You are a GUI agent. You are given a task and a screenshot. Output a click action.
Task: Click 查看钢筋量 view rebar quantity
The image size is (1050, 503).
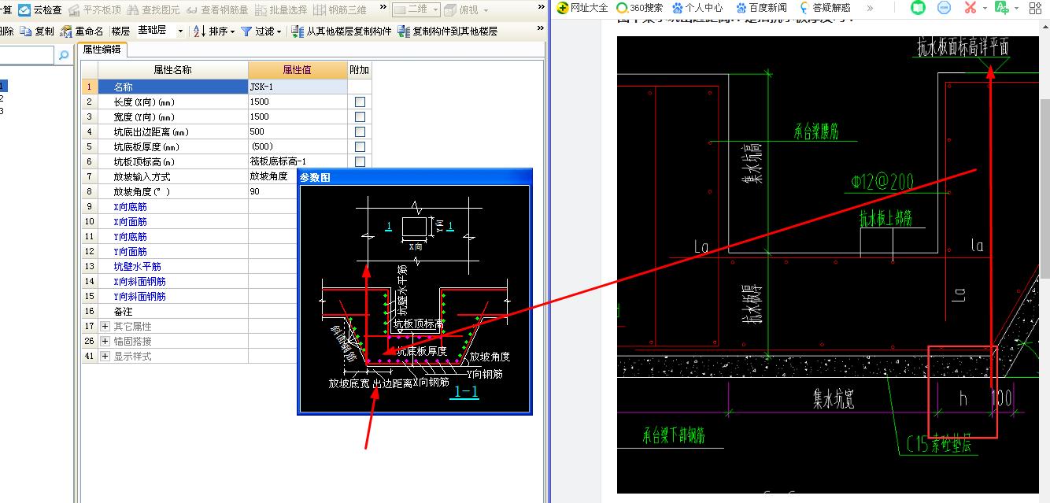[216, 9]
